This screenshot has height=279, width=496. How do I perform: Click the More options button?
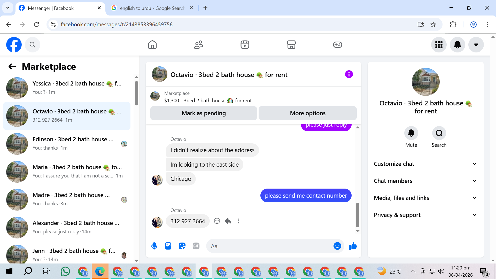(308, 113)
